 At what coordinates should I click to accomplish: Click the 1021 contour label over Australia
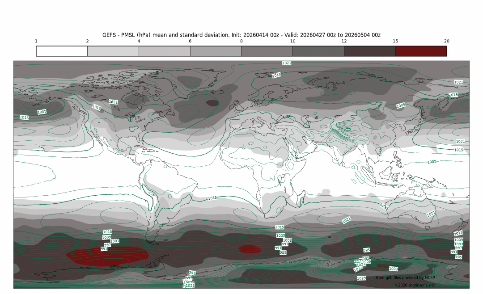(431, 214)
